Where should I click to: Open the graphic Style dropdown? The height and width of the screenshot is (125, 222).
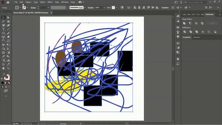click(x=117, y=8)
